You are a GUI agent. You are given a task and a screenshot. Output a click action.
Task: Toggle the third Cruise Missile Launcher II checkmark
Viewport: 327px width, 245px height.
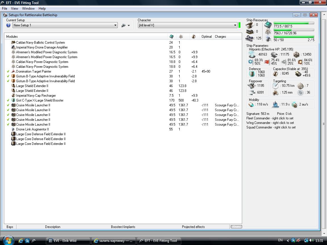[8, 115]
